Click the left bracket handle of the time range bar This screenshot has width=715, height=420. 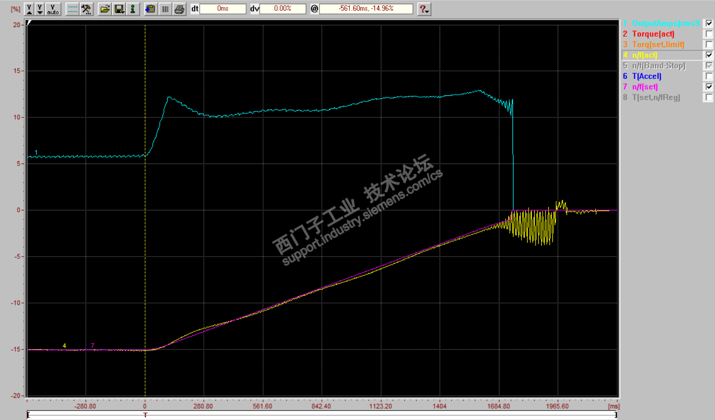(x=29, y=415)
